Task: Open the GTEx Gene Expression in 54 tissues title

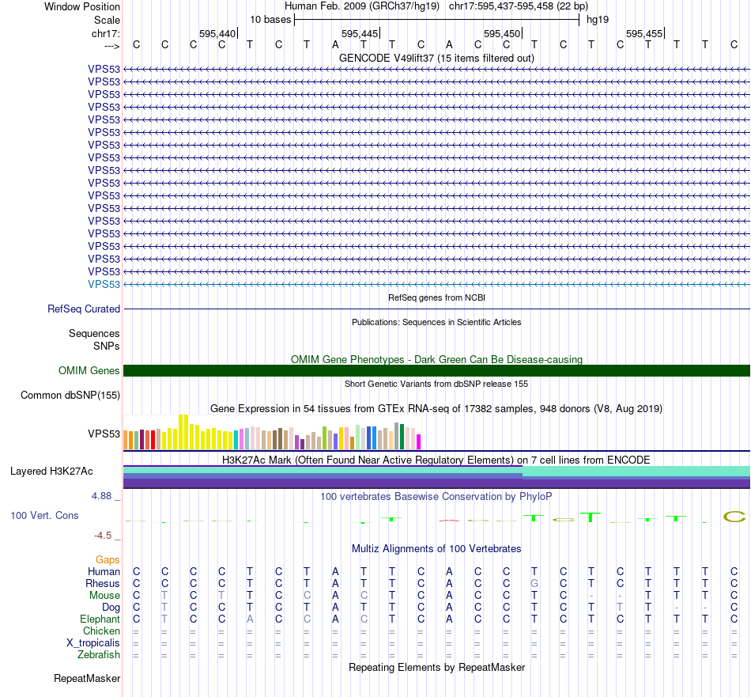Action: (x=436, y=409)
